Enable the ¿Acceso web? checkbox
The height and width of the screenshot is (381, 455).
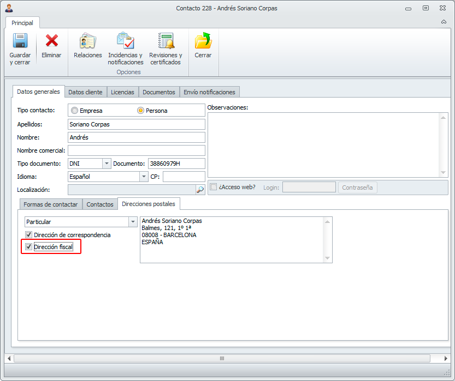pos(214,187)
